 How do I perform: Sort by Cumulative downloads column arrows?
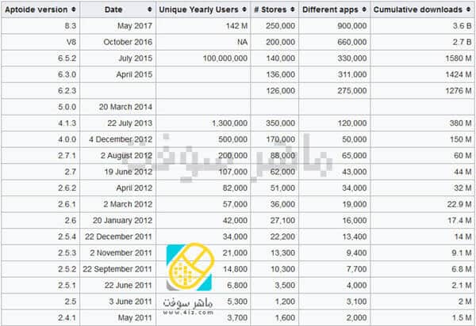pyautogui.click(x=468, y=9)
